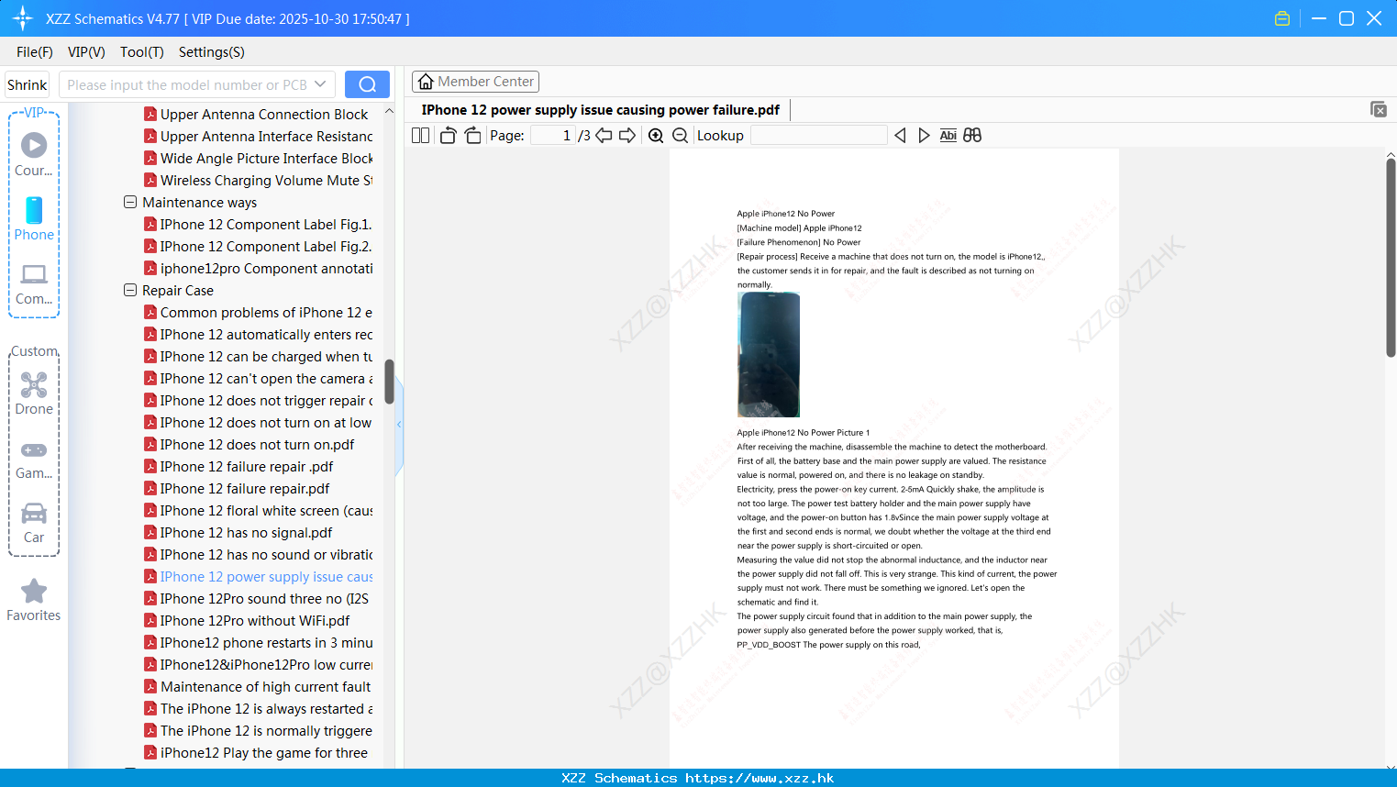Open iphone12pro Component annotation file
This screenshot has height=787, width=1397.
click(x=259, y=268)
